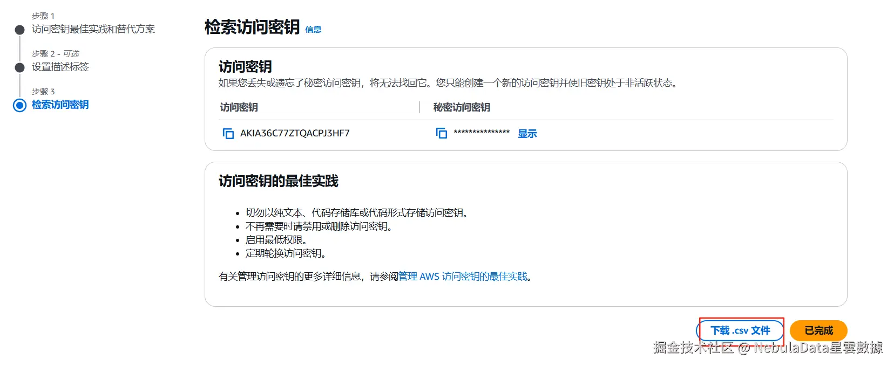Click the 步骤 2 - 可选 label

point(56,54)
